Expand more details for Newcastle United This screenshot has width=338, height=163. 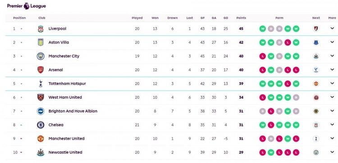coord(332,152)
